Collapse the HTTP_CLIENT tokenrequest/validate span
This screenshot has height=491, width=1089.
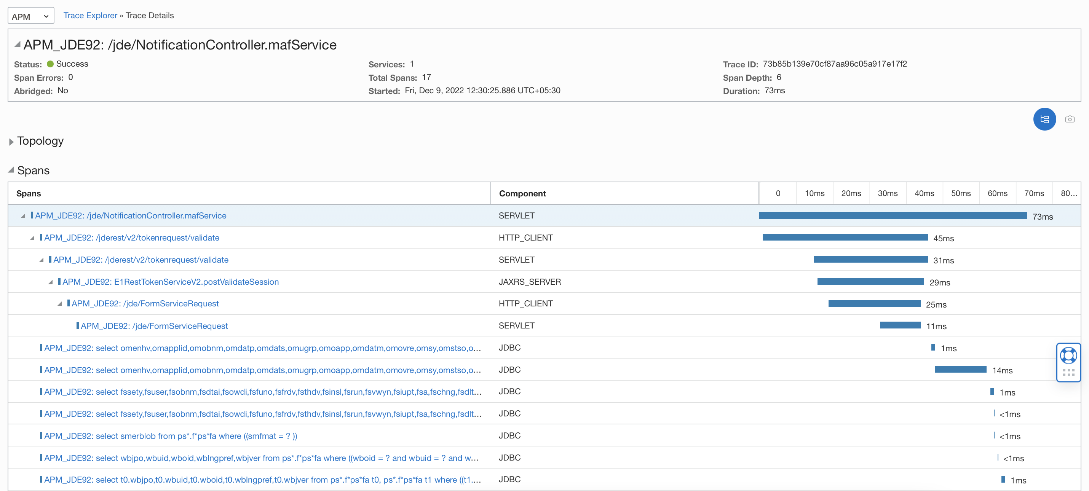[32, 238]
